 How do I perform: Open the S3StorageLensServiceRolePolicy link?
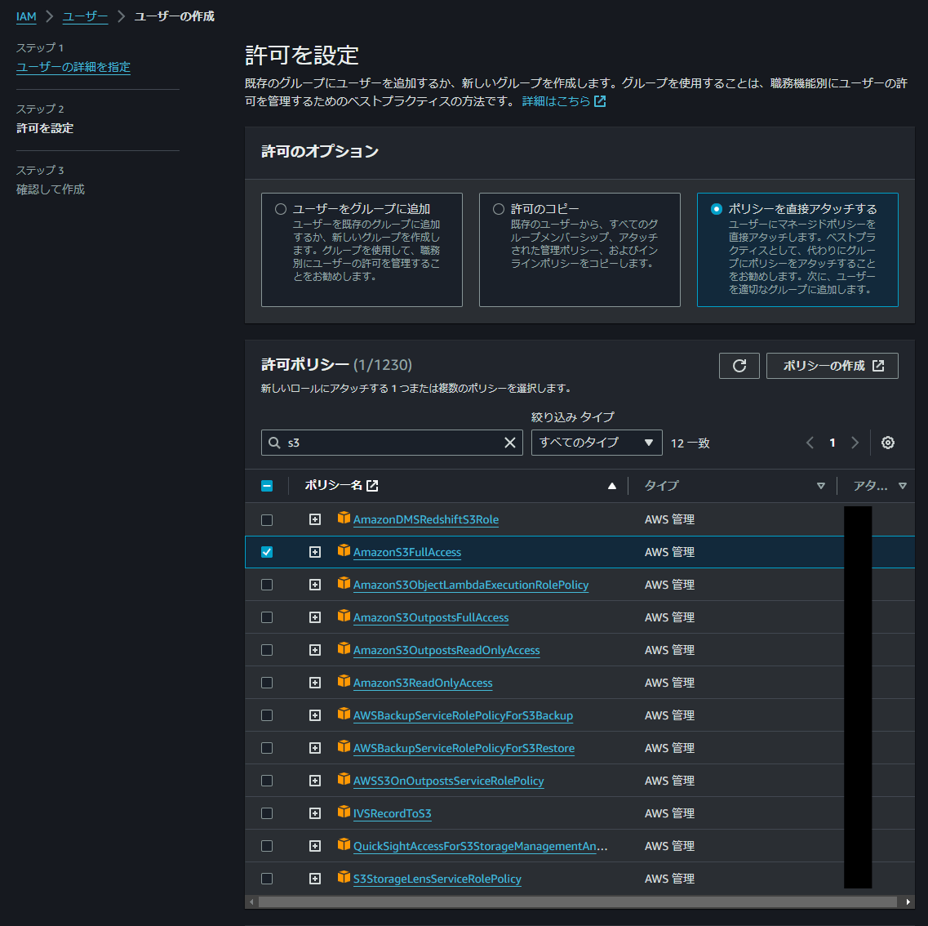(x=437, y=879)
